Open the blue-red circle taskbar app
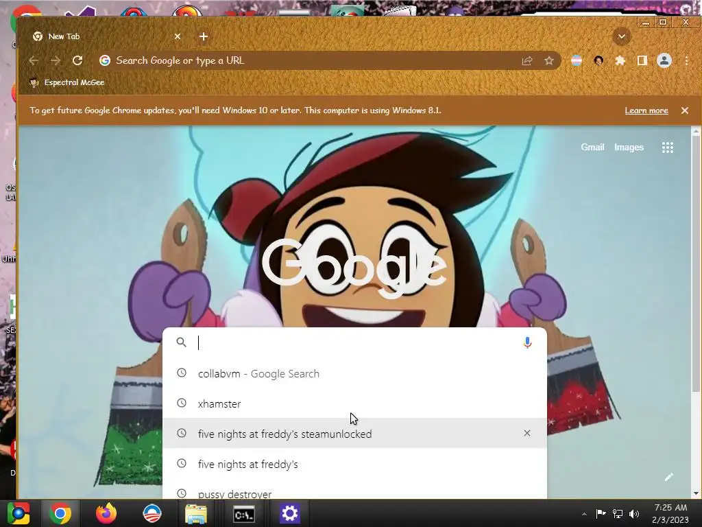This screenshot has height=527, width=702. (152, 513)
